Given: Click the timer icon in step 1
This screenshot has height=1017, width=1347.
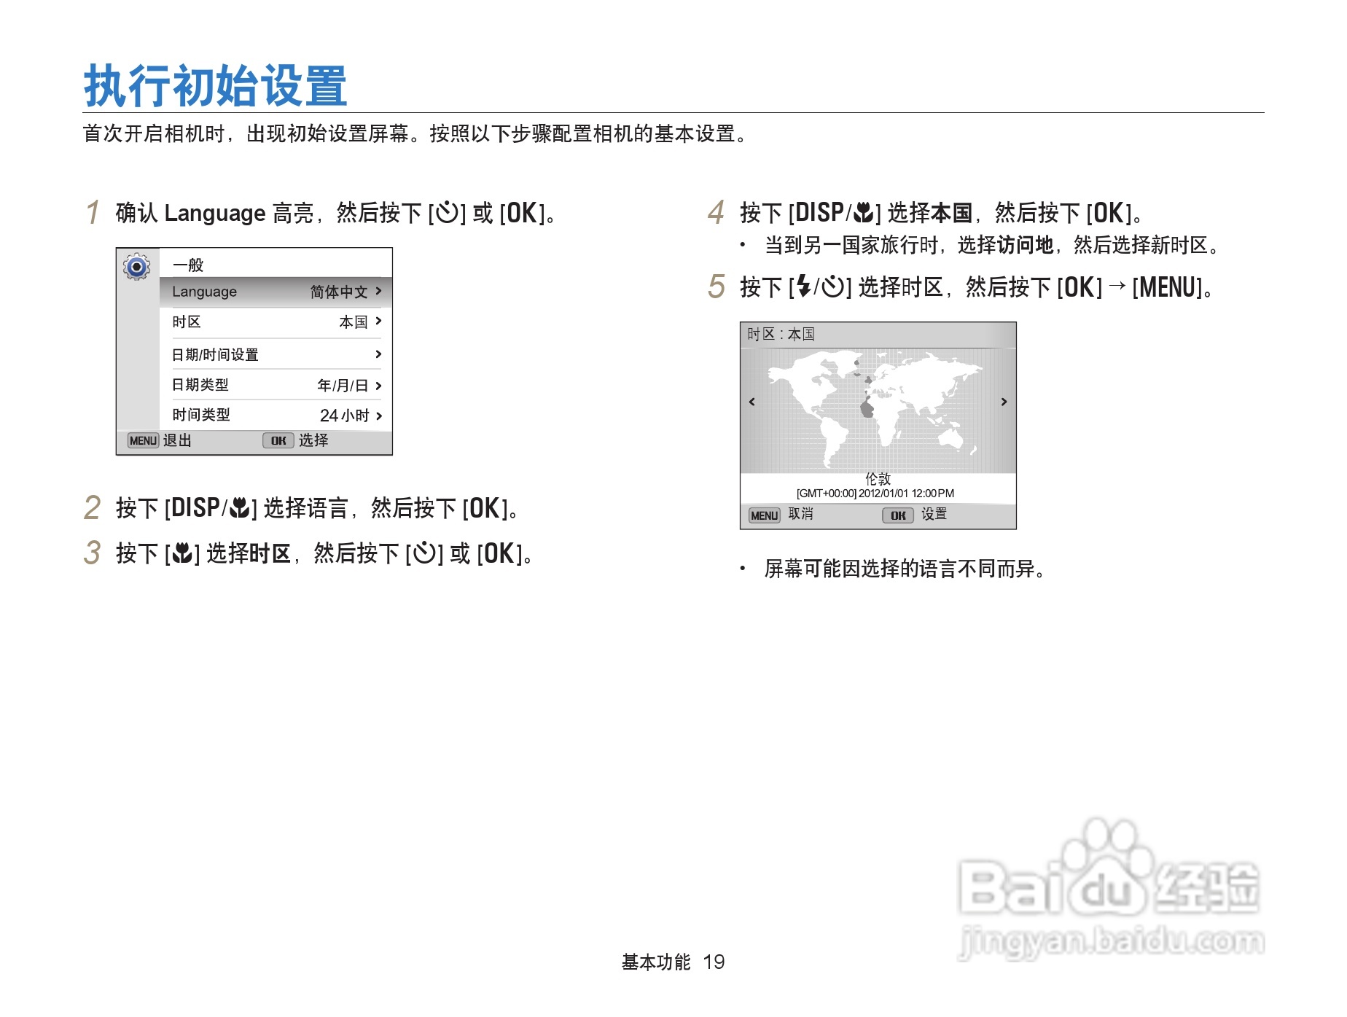Looking at the screenshot, I should [x=447, y=213].
